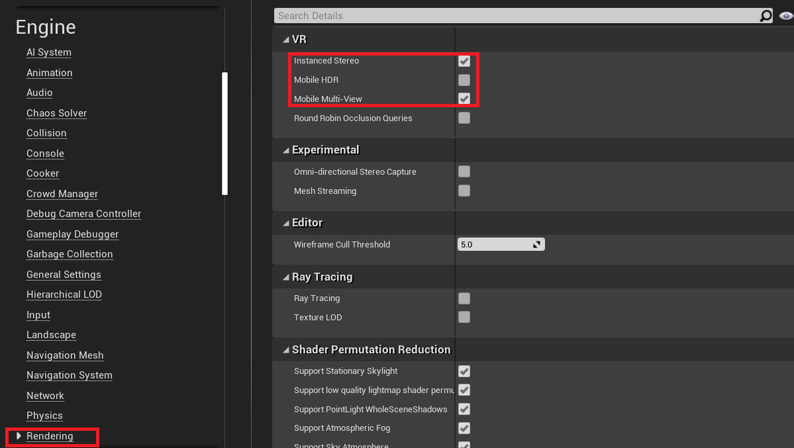
Task: Collapse the Experimental section
Action: click(x=285, y=150)
